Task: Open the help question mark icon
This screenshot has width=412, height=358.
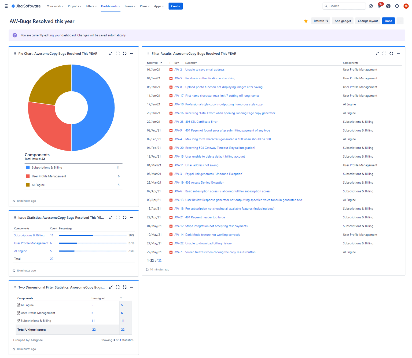Action: pyautogui.click(x=388, y=6)
